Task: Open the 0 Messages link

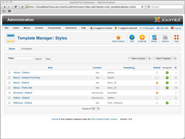Action: point(147,28)
